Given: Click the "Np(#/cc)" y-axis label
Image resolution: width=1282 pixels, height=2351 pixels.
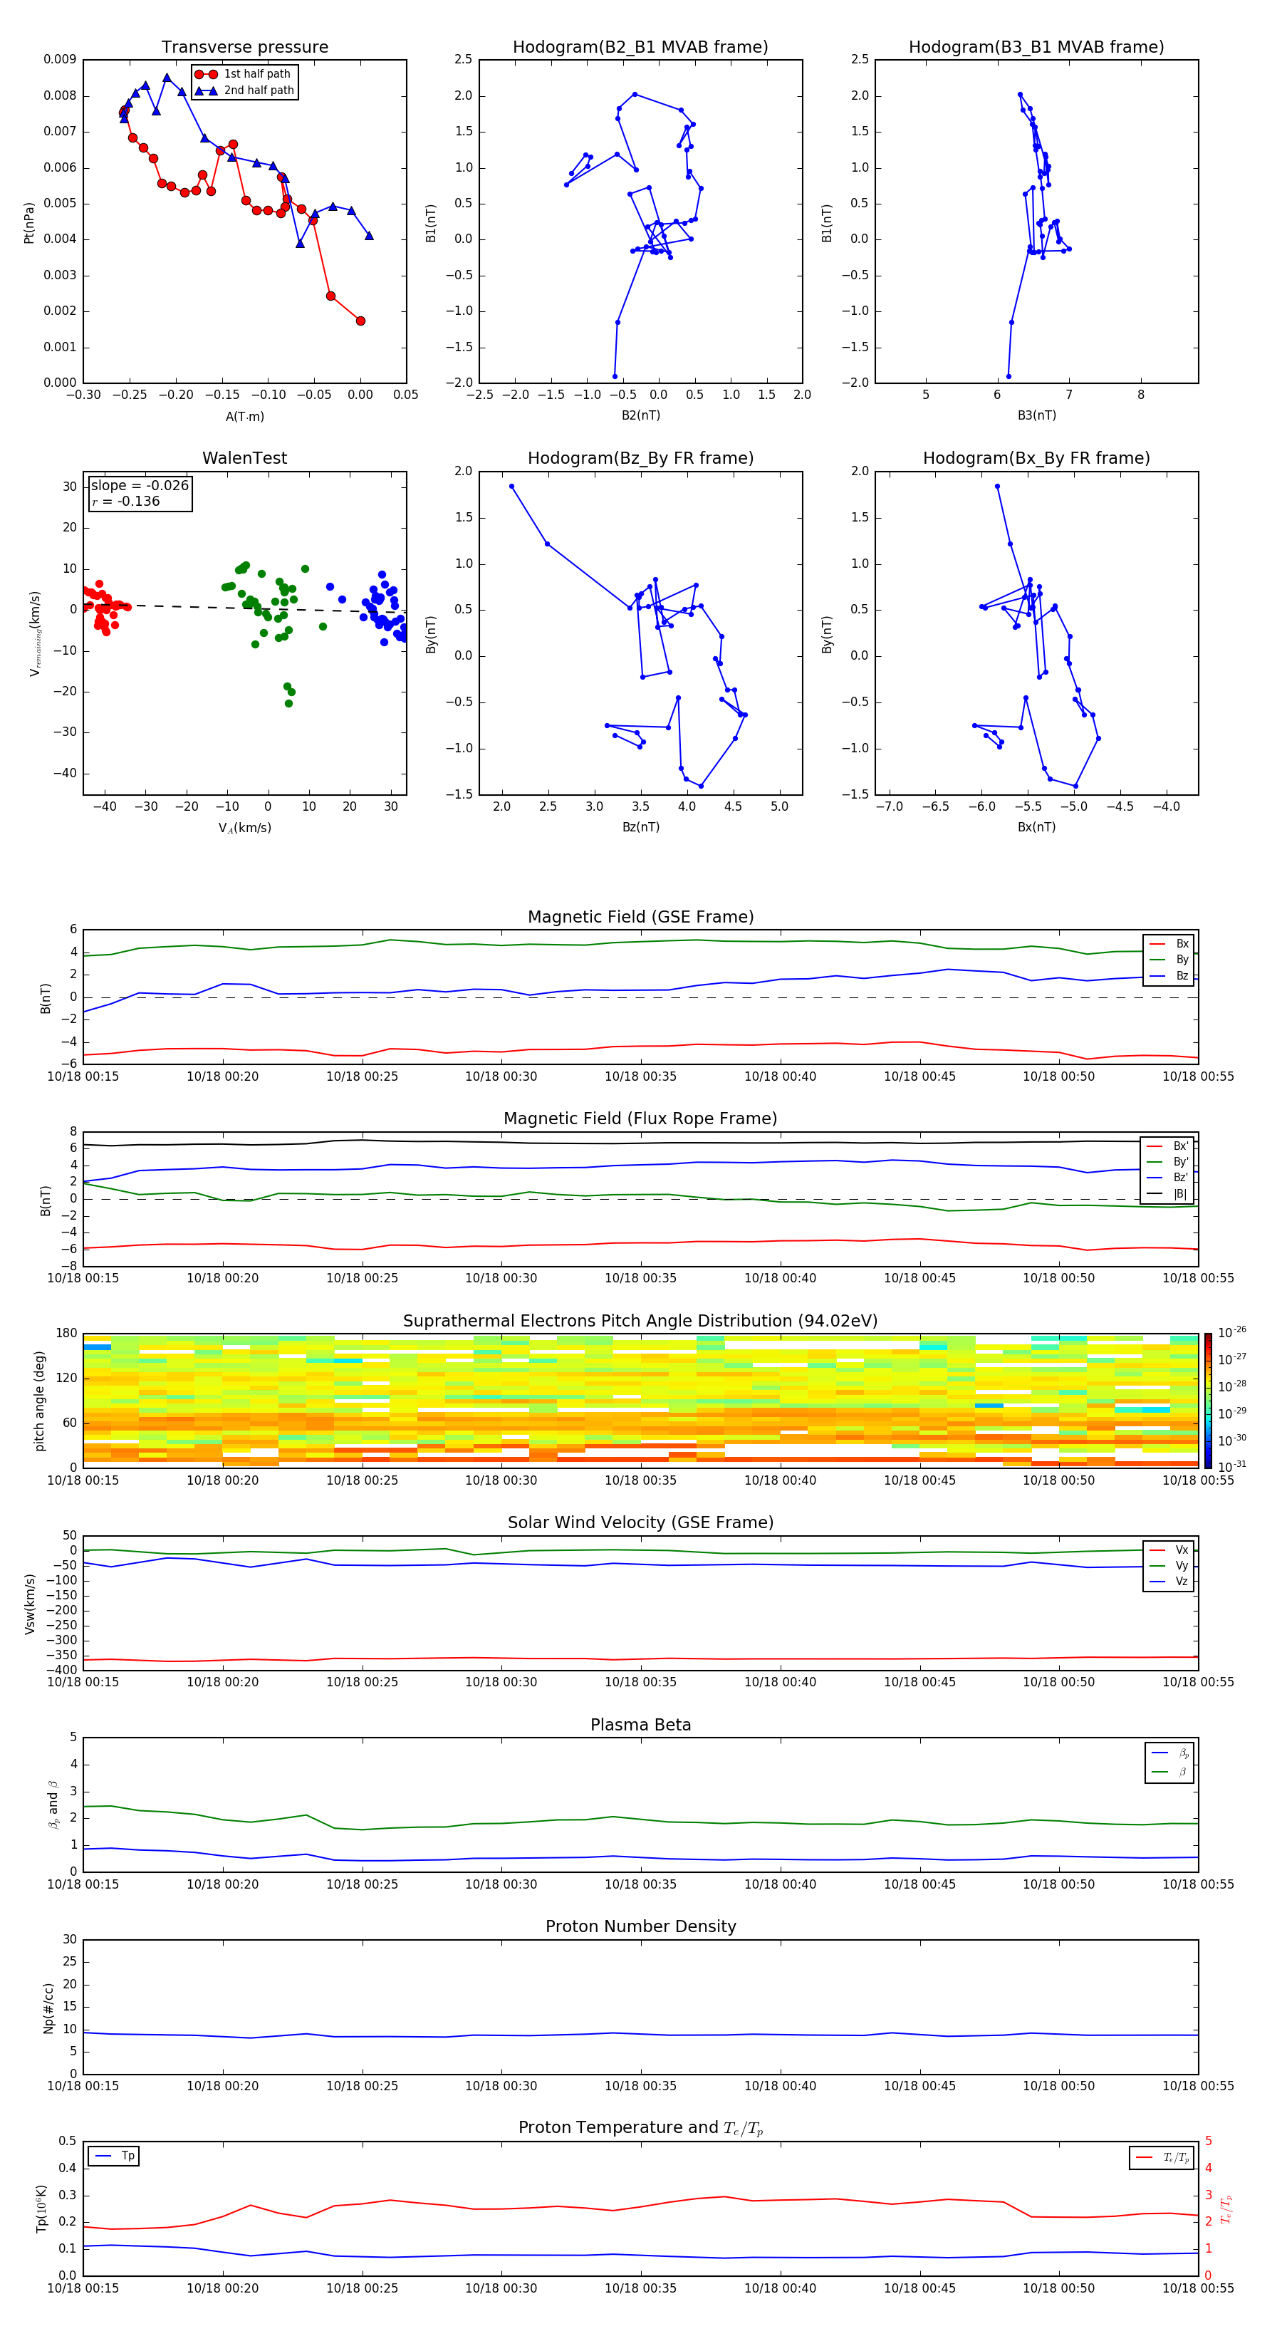Looking at the screenshot, I should (x=48, y=2008).
